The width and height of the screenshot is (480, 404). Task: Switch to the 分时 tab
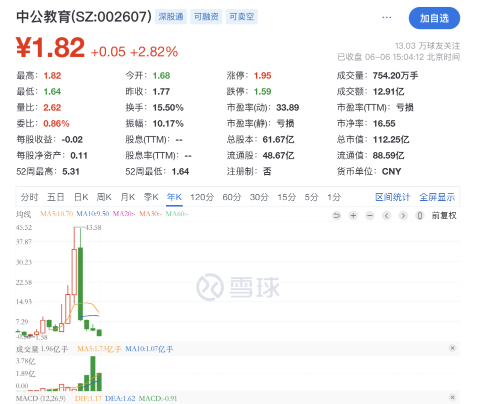click(x=29, y=197)
